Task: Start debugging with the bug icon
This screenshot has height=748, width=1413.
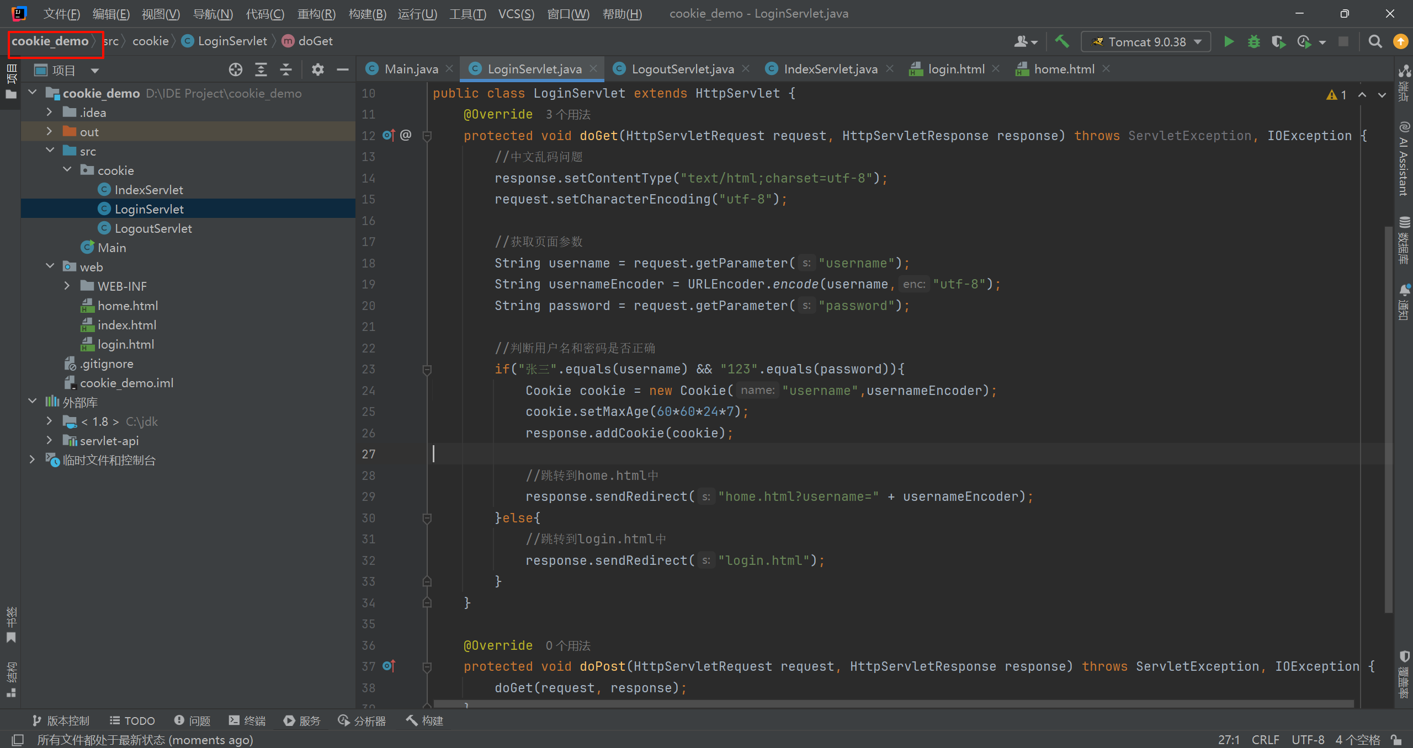Action: [1253, 41]
